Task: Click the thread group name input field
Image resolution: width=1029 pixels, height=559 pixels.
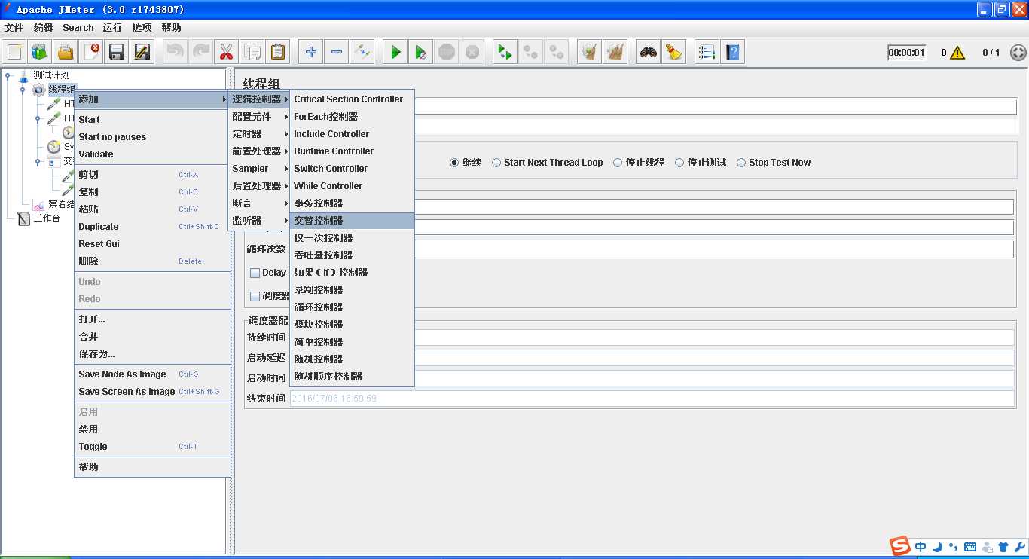Action: pos(715,107)
